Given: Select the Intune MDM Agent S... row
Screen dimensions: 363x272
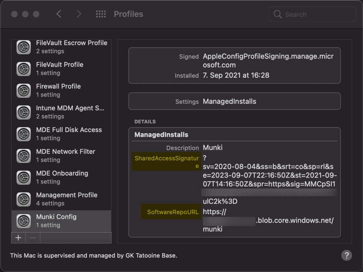Looking at the screenshot, I should coord(61,113).
